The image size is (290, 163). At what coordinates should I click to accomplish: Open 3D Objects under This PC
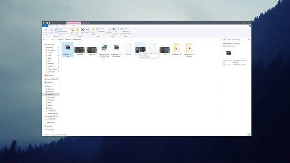click(50, 89)
